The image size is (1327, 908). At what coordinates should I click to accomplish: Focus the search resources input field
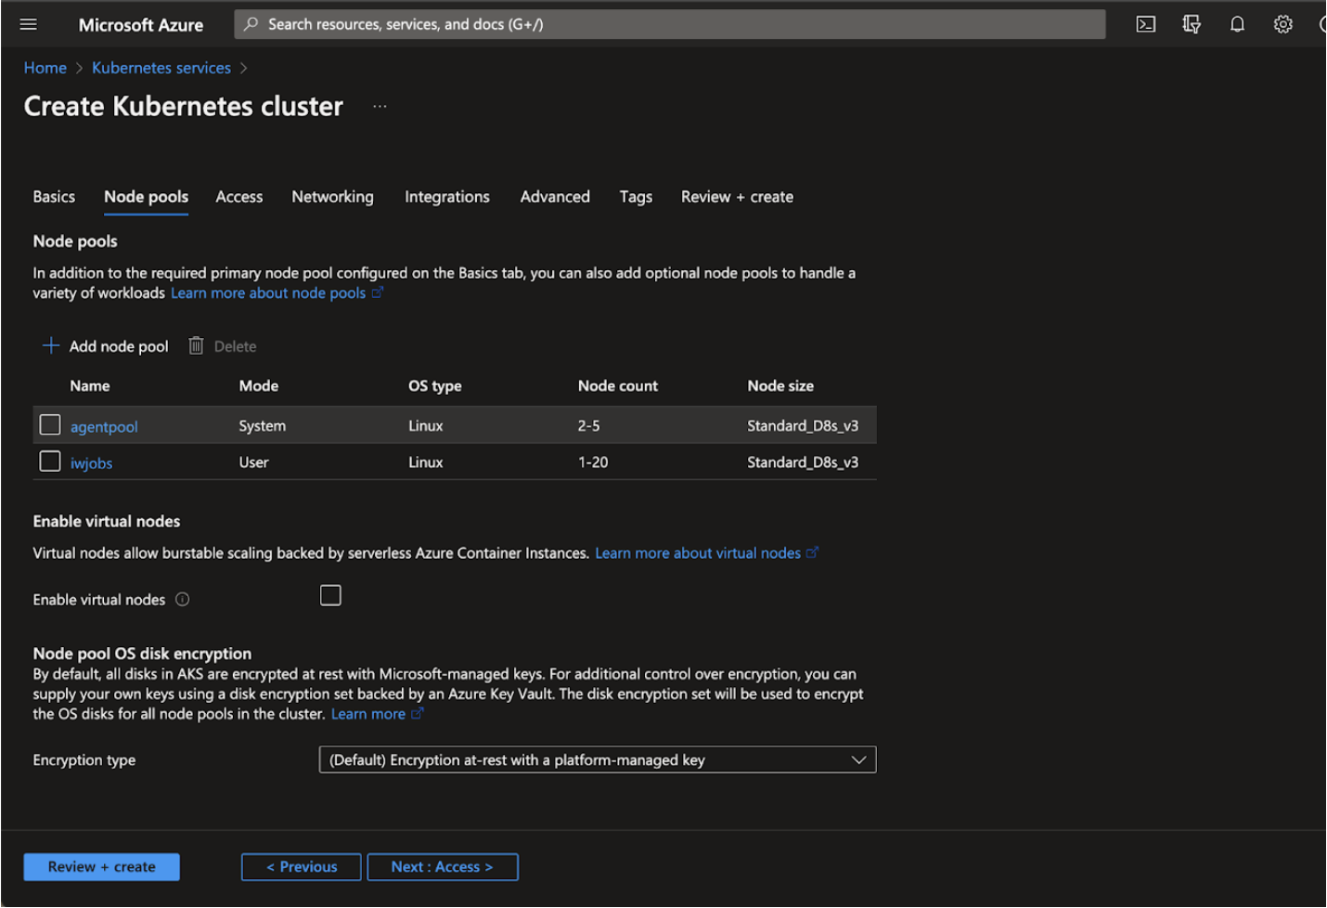tap(670, 24)
